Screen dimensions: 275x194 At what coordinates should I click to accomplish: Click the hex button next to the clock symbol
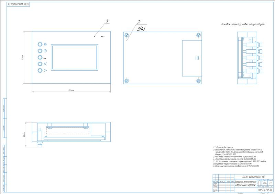click(40, 51)
